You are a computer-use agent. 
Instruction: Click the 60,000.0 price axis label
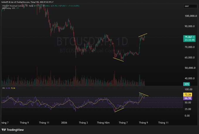pos(190,57)
